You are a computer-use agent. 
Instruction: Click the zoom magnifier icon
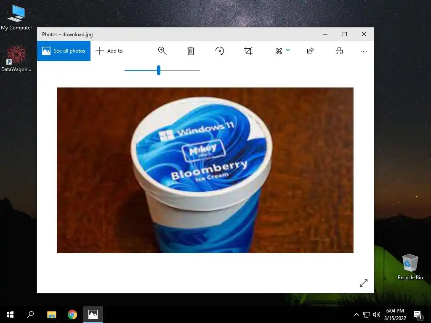[162, 51]
